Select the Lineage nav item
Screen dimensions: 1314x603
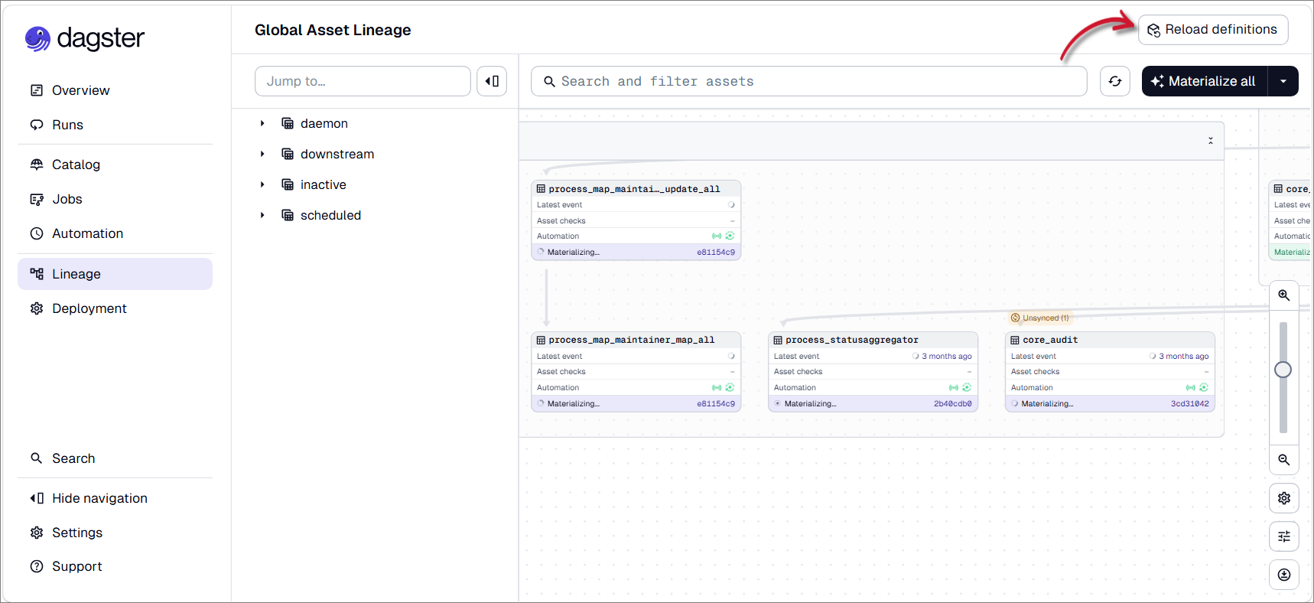[x=115, y=274]
